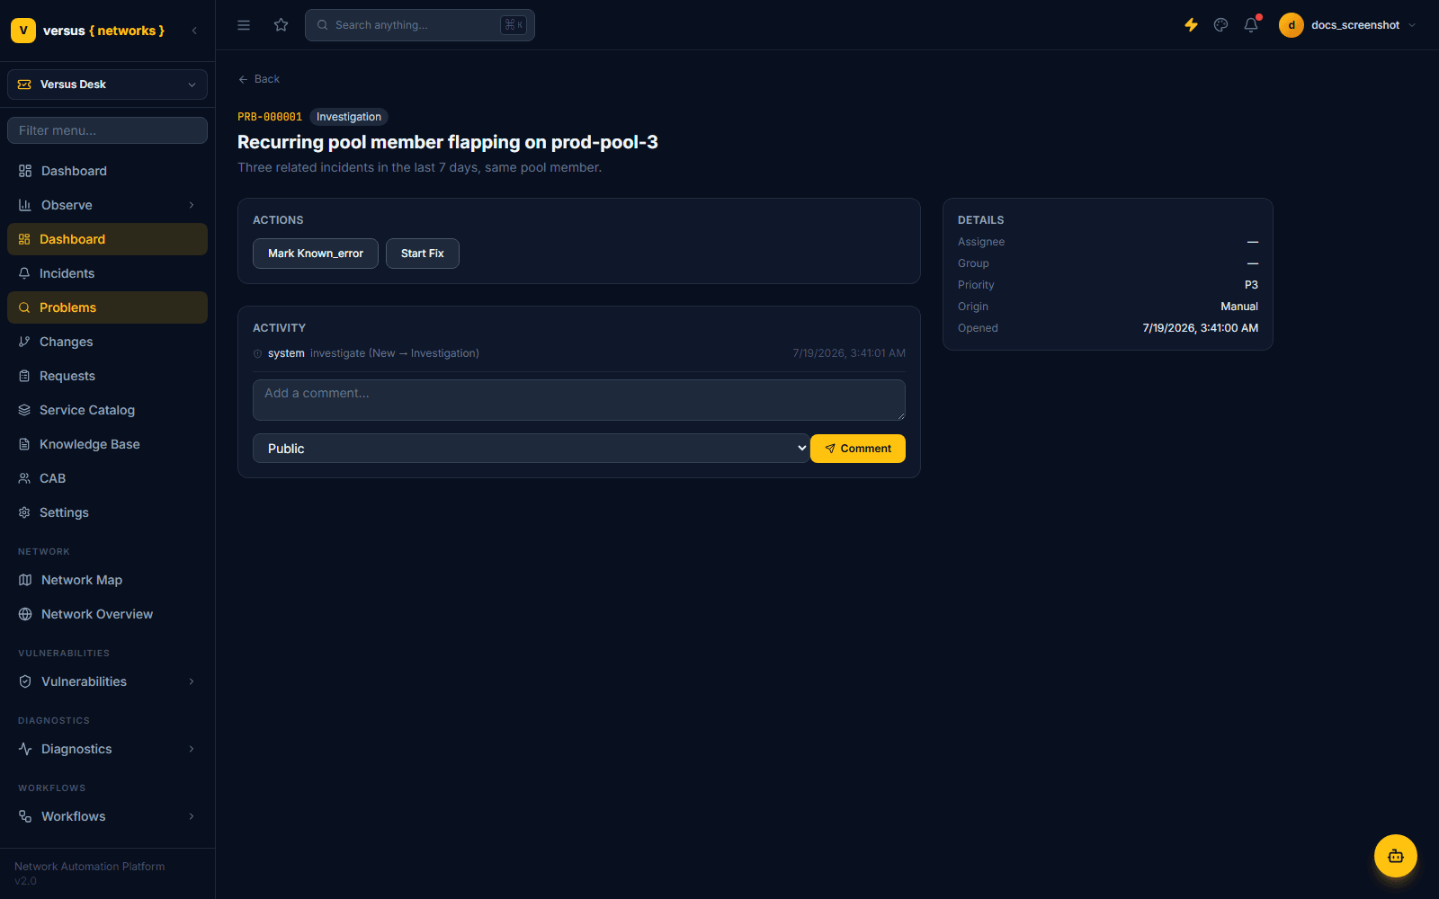The image size is (1439, 899).
Task: Open the lightning bolt quick actions
Action: click(1191, 25)
